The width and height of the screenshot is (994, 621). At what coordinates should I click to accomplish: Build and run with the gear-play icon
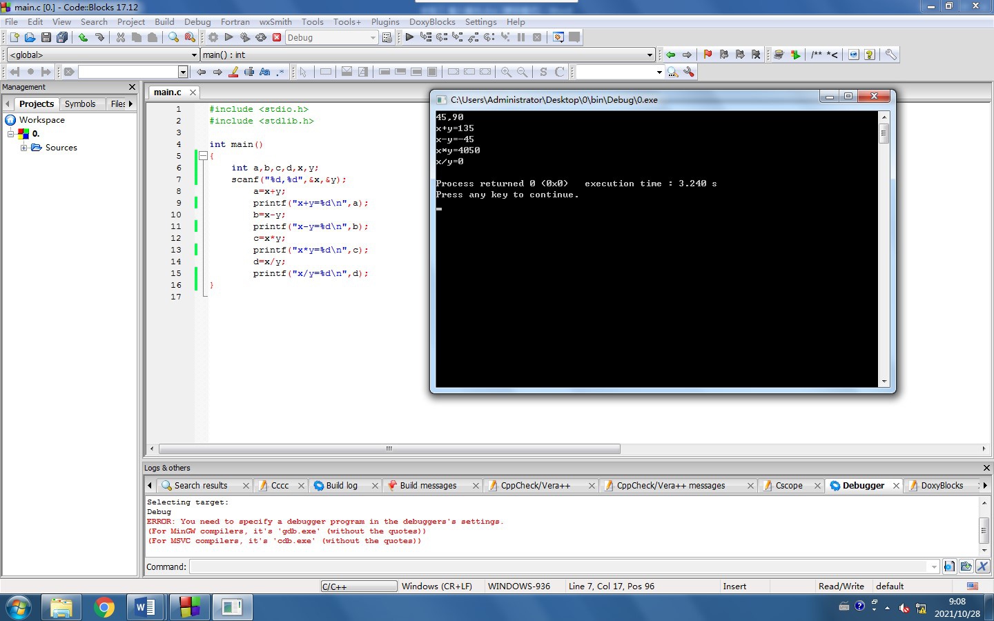(x=245, y=37)
